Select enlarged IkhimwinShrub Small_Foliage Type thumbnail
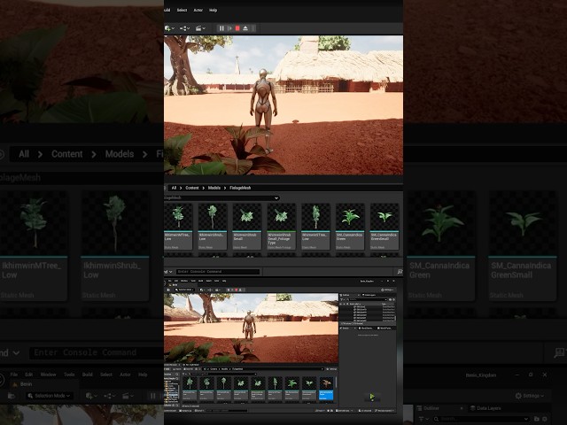Viewport: 567px width, 425px height. pyautogui.click(x=282, y=227)
